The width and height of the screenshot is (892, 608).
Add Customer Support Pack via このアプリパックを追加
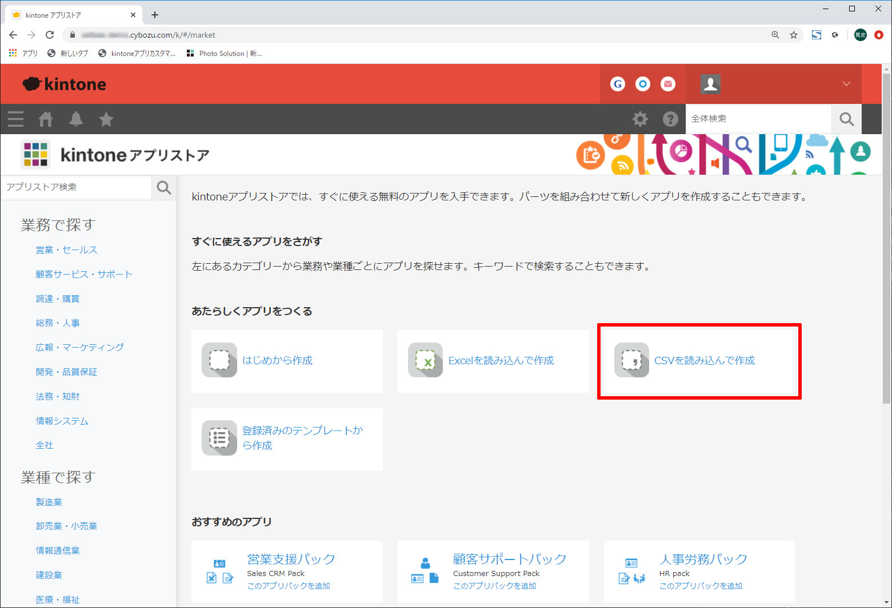point(494,586)
